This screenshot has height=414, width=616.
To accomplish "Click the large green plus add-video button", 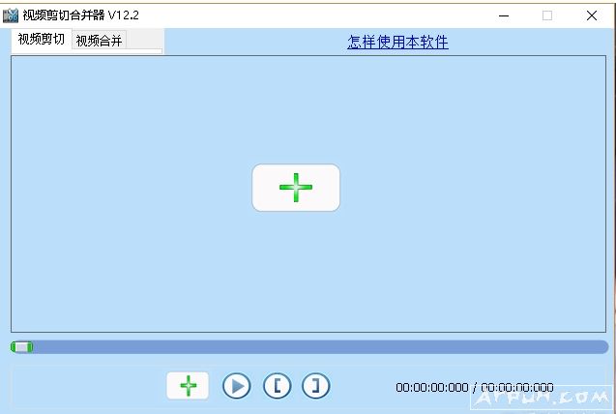I will (296, 188).
